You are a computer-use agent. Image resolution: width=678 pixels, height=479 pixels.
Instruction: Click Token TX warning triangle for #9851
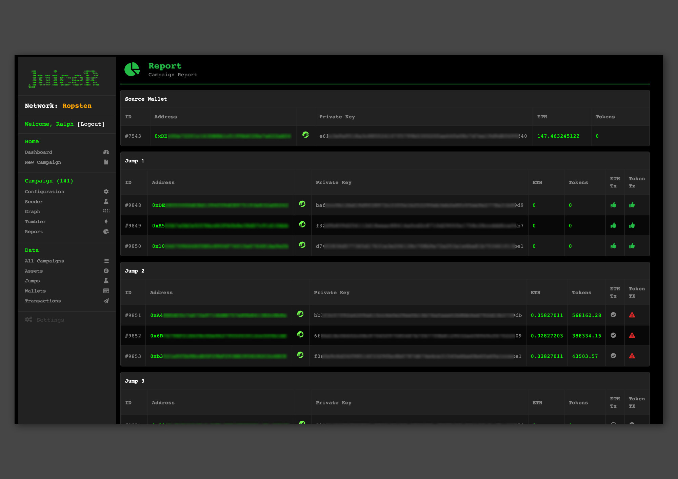[632, 315]
